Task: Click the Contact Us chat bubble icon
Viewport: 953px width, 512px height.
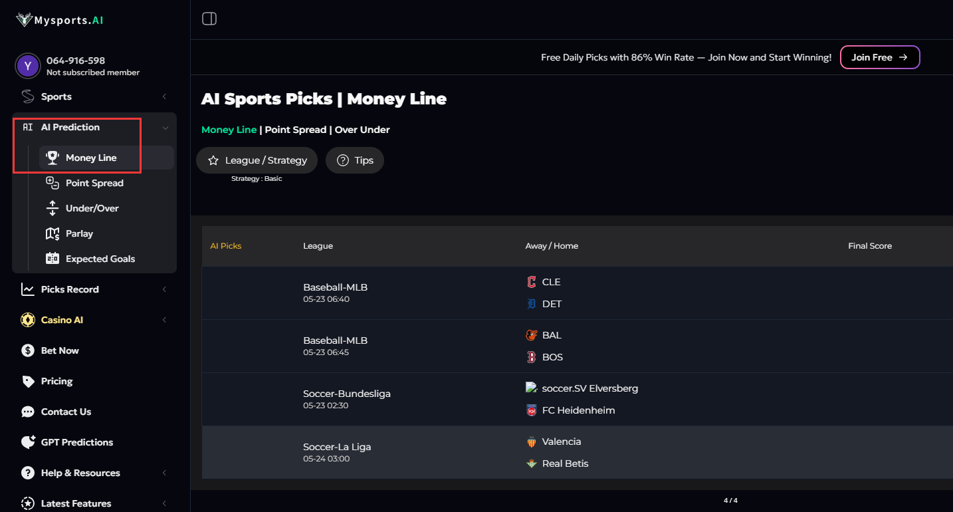Action: (28, 412)
